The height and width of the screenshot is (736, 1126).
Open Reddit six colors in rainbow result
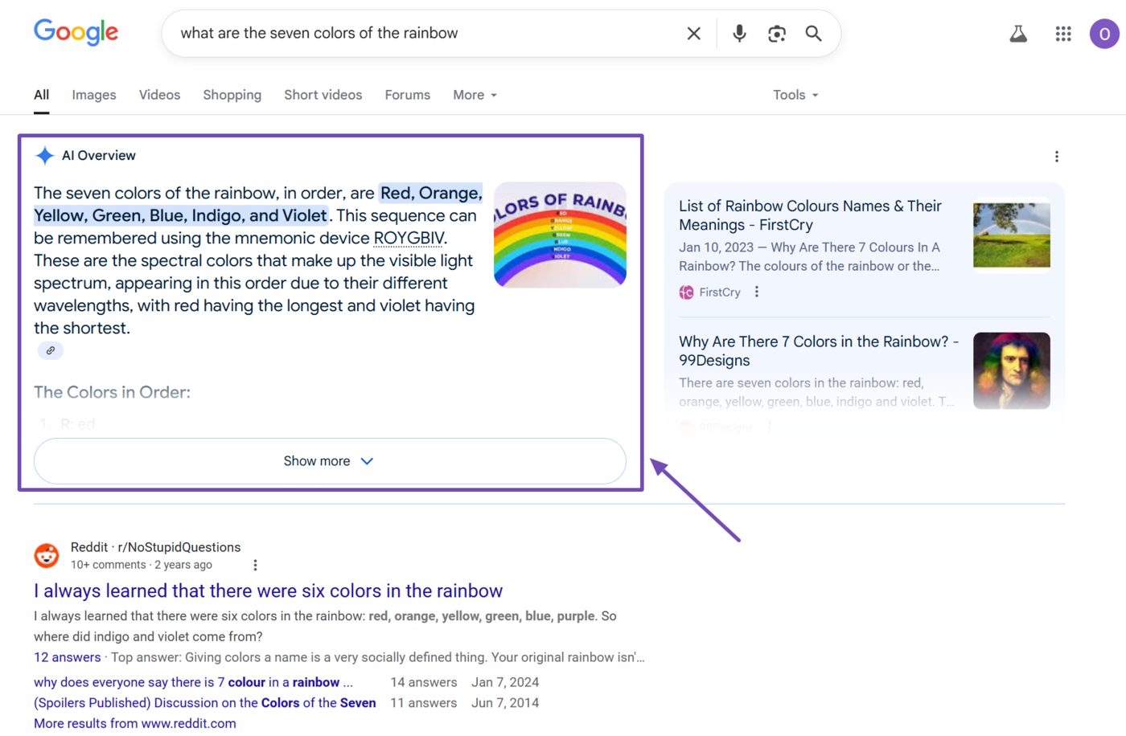coord(268,591)
